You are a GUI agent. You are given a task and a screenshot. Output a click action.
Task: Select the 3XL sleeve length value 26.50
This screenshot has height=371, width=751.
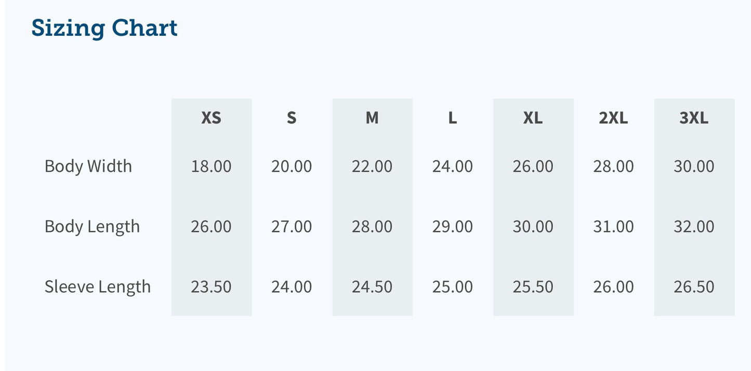pyautogui.click(x=694, y=287)
